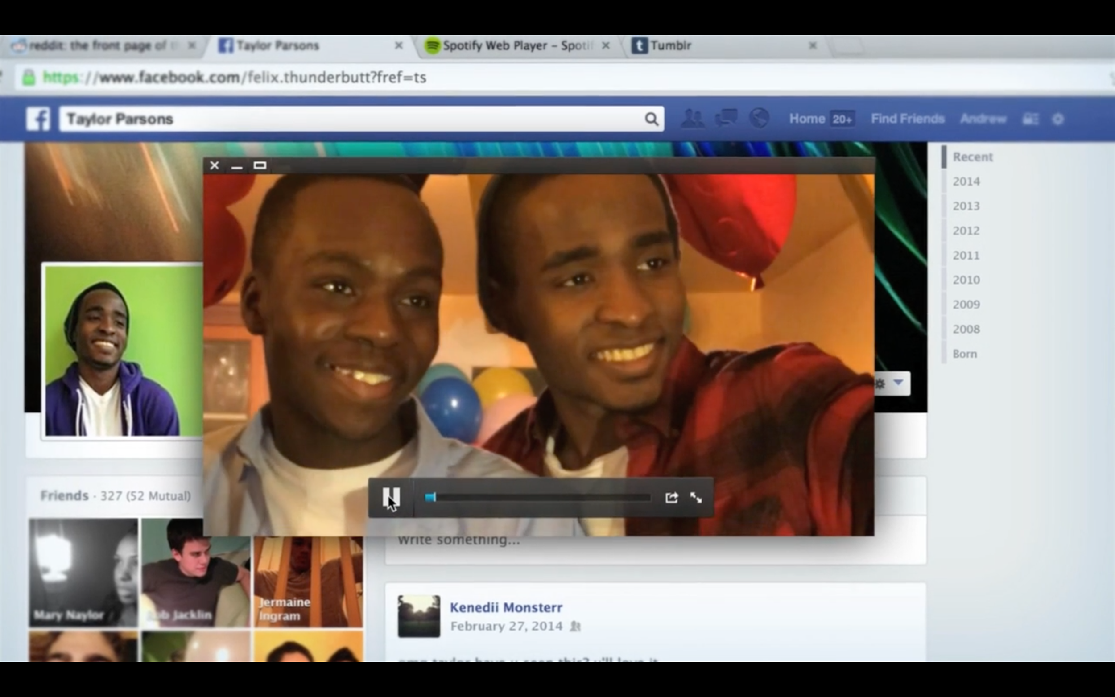Open Kenedii Monsterr's profile link
The width and height of the screenshot is (1115, 697).
coord(506,607)
